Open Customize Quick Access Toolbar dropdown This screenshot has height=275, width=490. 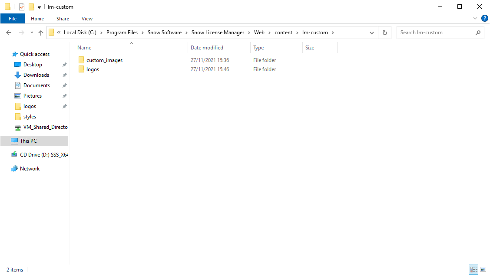(39, 7)
